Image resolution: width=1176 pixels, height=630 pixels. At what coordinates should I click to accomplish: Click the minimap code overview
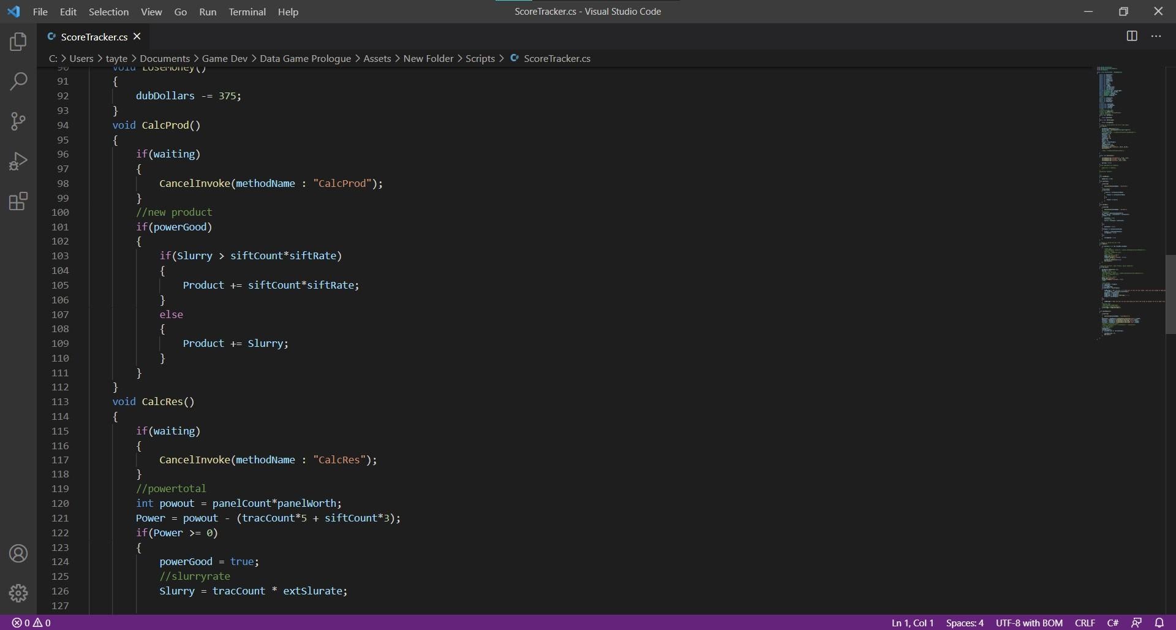tap(1130, 202)
